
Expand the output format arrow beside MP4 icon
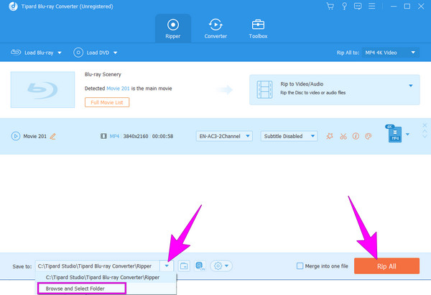[x=407, y=135]
